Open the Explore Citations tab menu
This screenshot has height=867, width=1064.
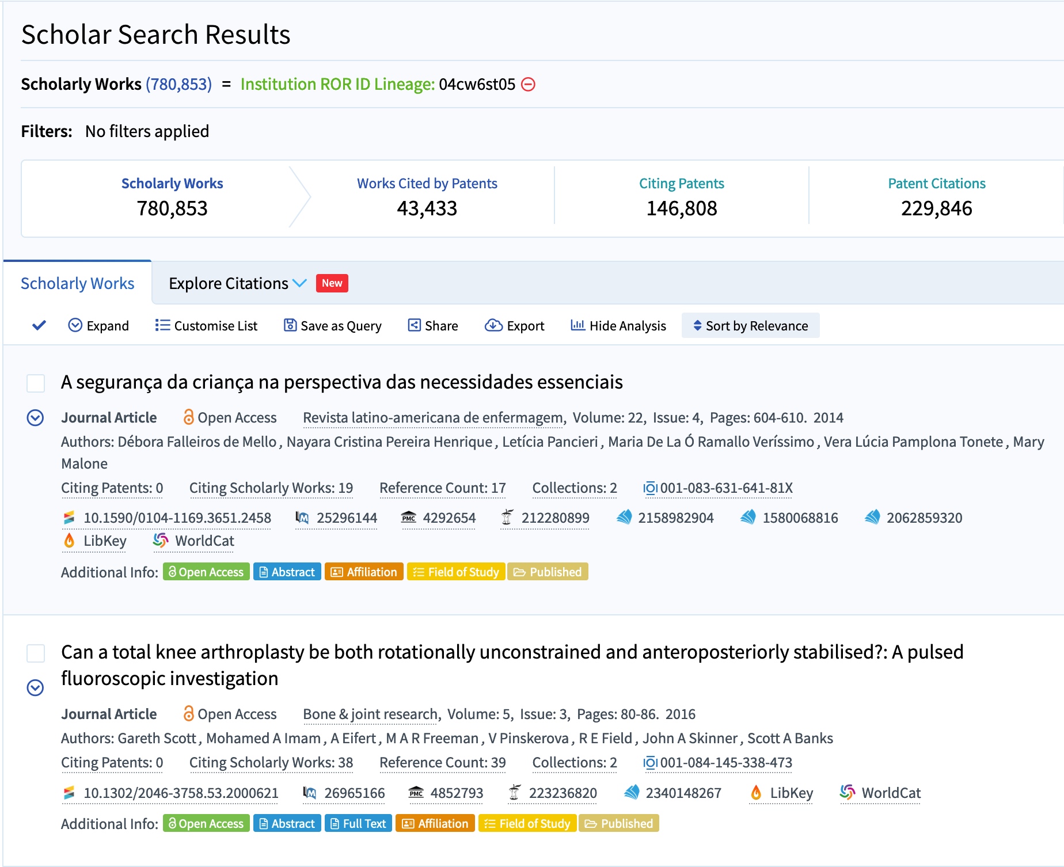[237, 283]
